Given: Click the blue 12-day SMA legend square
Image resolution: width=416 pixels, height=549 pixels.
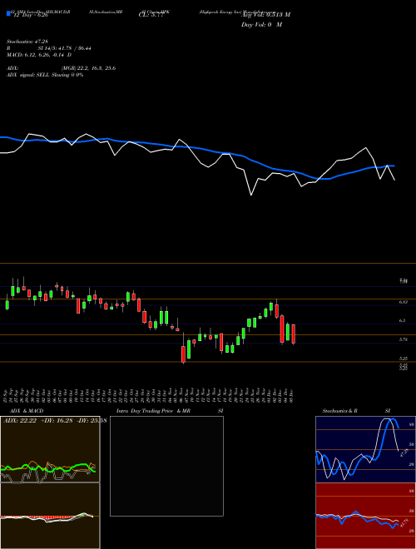Looking at the screenshot, I should (8, 14).
